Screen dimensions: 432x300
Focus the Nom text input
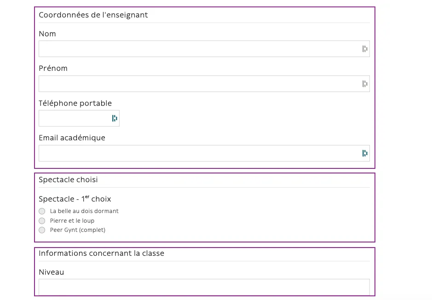204,49
